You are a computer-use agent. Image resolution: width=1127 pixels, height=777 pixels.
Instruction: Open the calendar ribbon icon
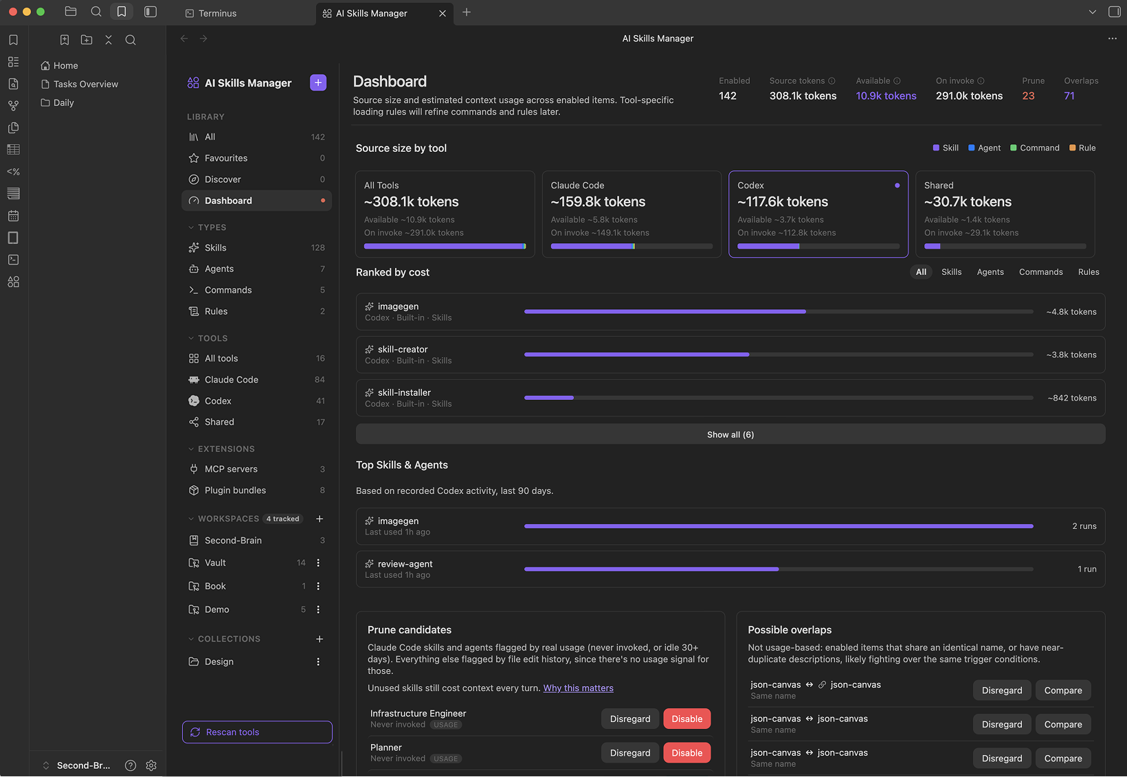click(x=13, y=216)
